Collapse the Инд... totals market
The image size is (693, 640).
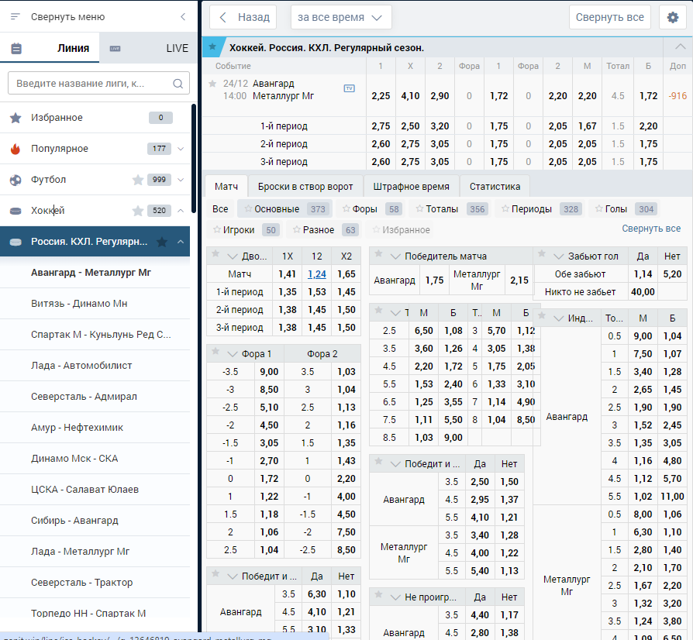point(559,318)
